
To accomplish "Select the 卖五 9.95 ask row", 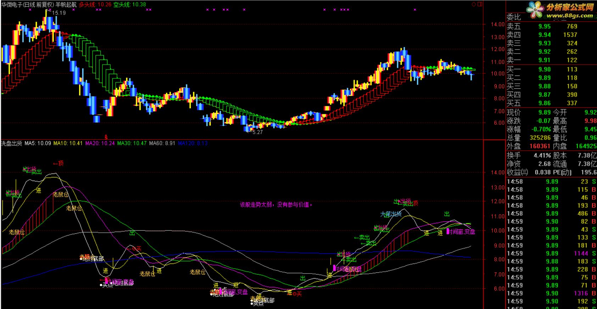I will 551,26.
